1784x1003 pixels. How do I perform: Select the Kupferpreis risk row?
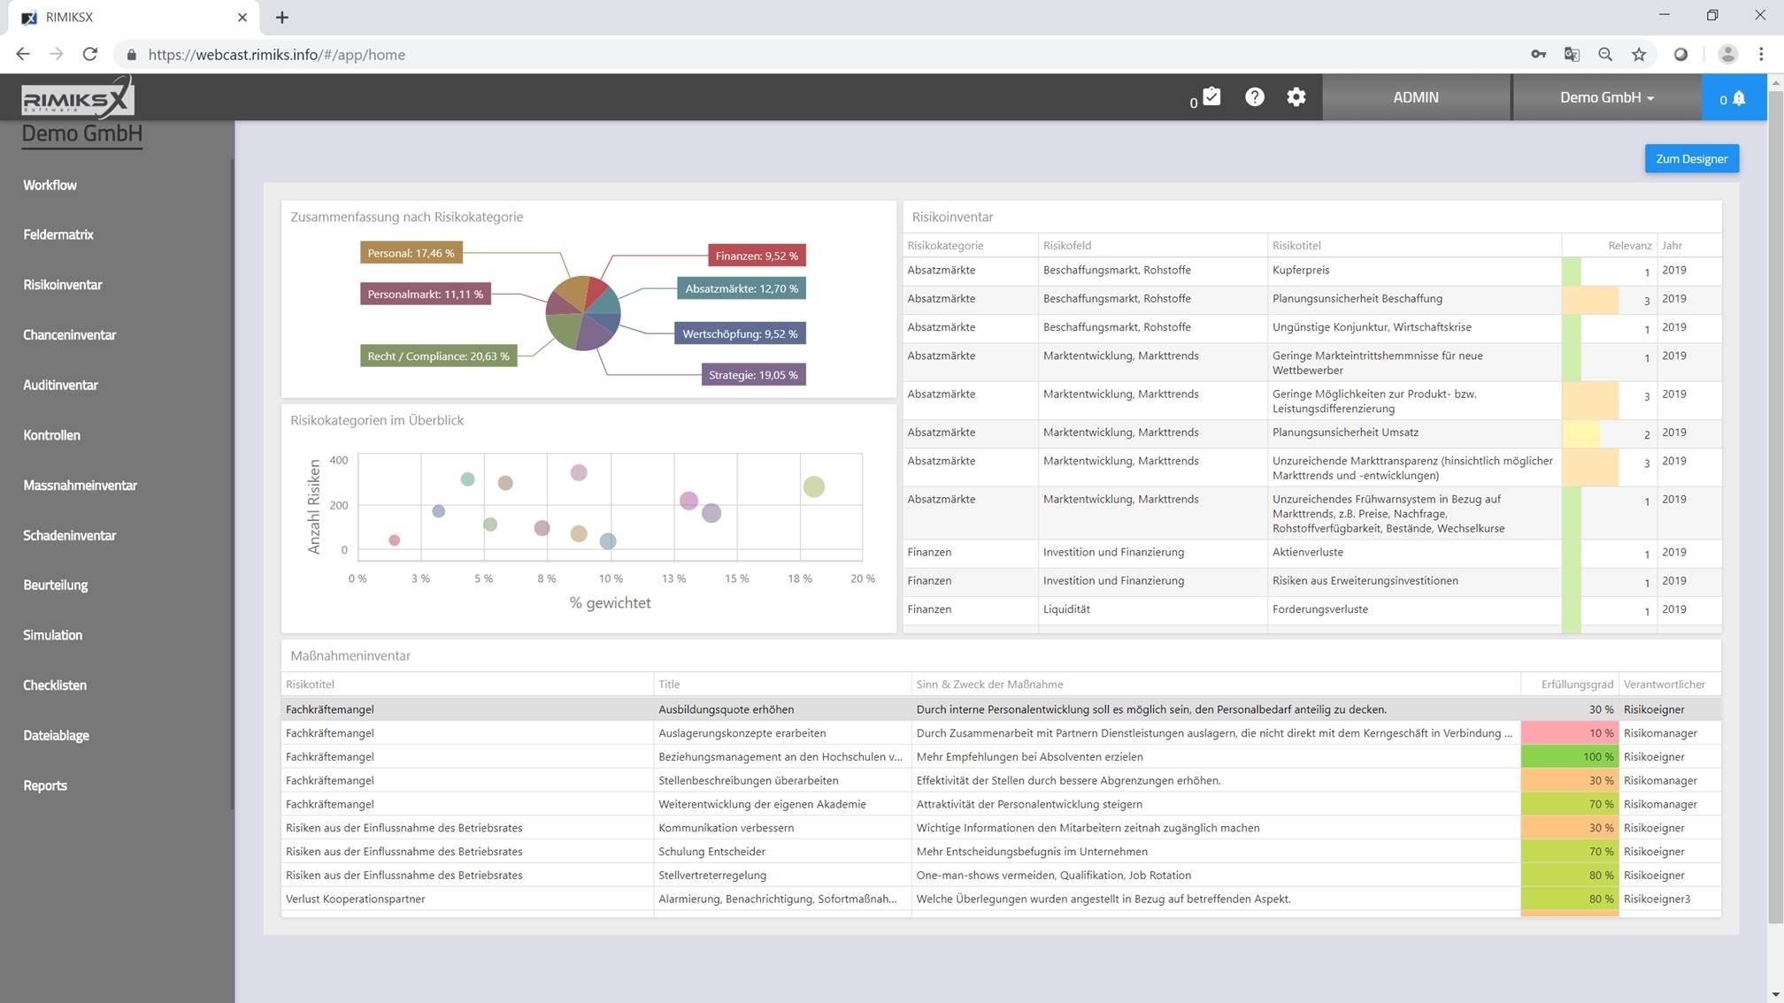click(1300, 271)
